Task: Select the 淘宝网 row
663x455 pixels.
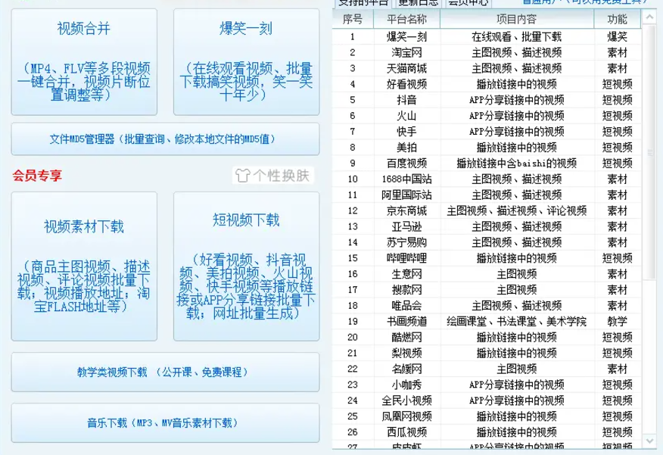Action: [x=487, y=52]
